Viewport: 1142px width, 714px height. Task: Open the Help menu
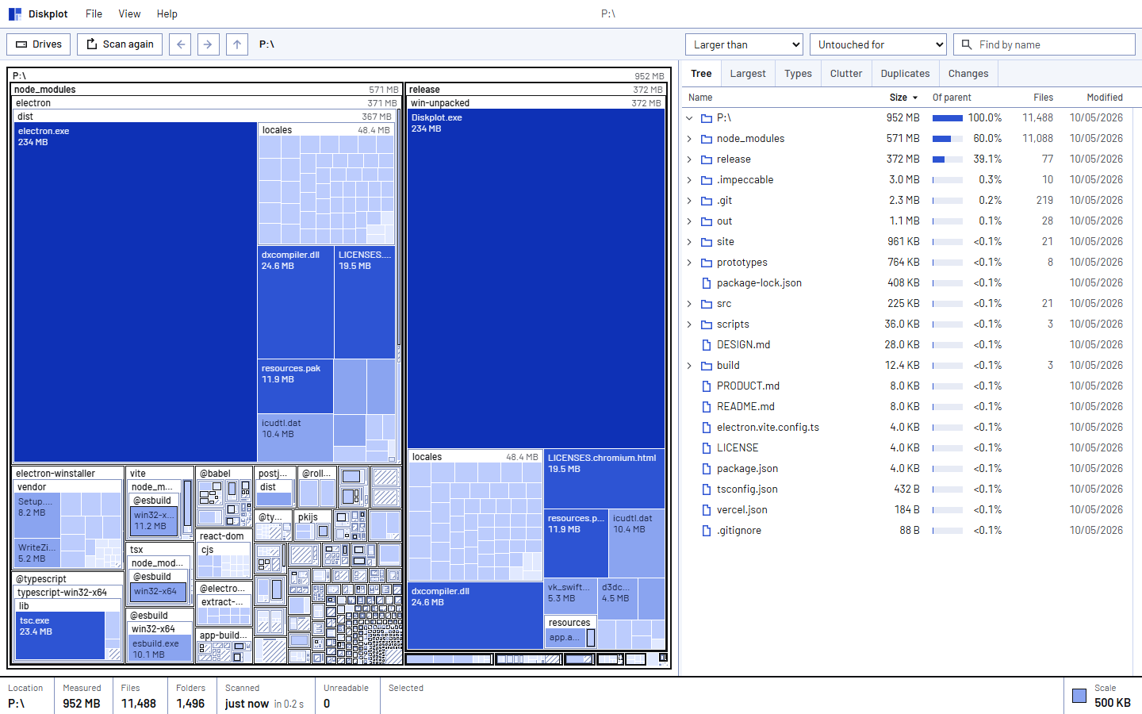[167, 14]
